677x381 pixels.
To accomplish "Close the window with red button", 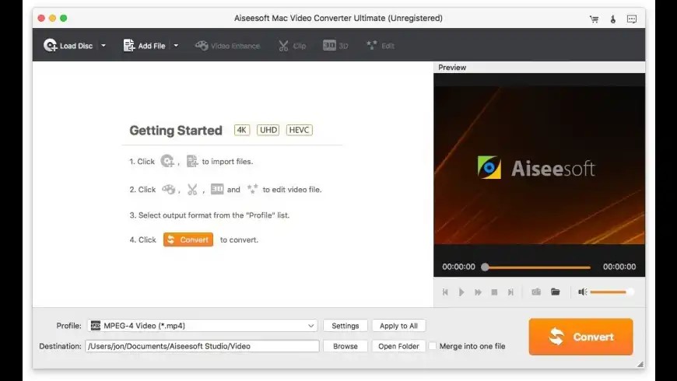I will point(41,18).
